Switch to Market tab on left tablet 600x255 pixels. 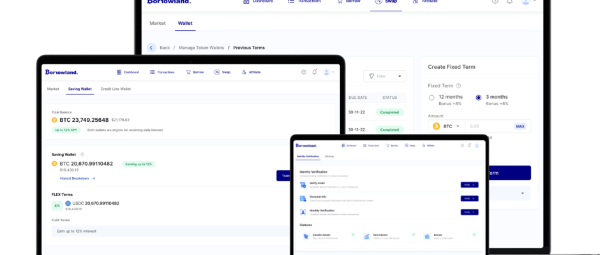coord(53,89)
